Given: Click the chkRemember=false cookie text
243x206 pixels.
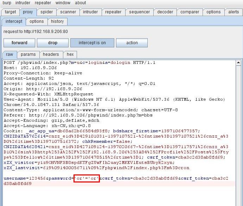Looking at the screenshot, I should tap(107, 141).
